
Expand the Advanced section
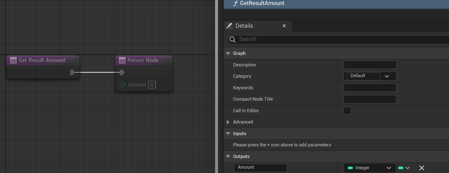click(228, 122)
